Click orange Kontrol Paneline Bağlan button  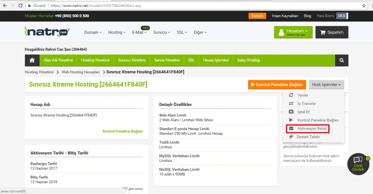click(x=277, y=85)
